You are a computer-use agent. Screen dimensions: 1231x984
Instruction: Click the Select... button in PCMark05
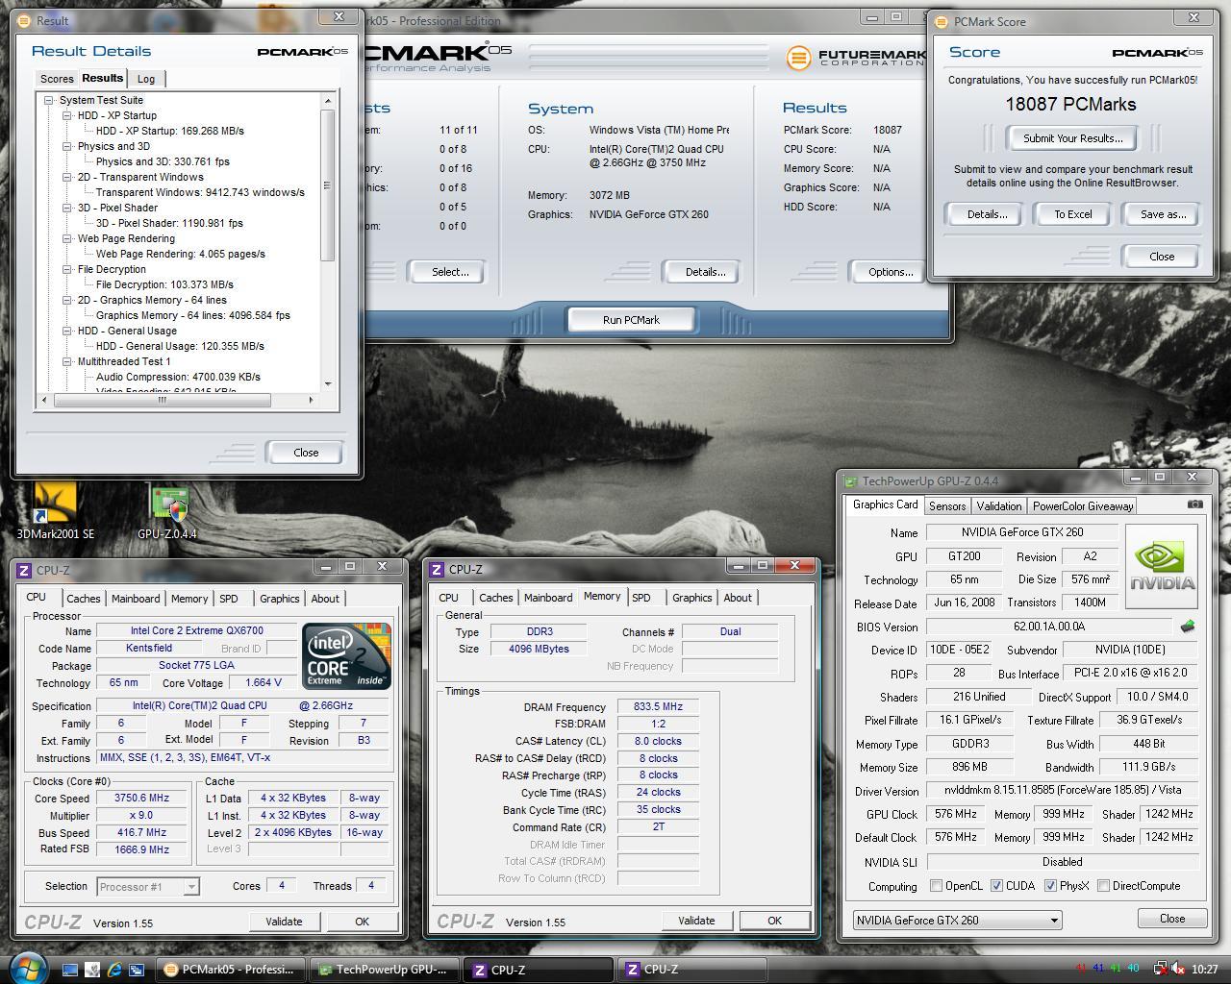tap(449, 272)
